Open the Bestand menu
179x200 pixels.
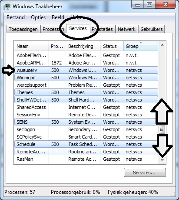(x=16, y=17)
